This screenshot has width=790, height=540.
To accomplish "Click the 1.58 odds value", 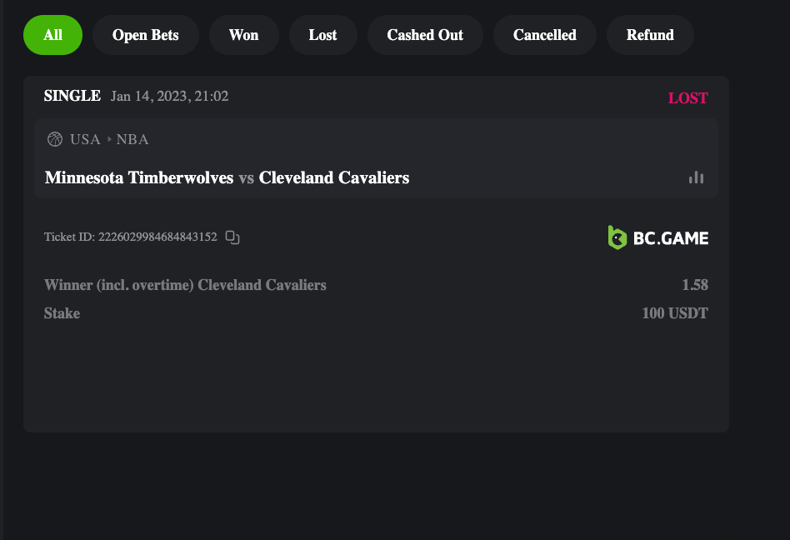I will pyautogui.click(x=695, y=285).
